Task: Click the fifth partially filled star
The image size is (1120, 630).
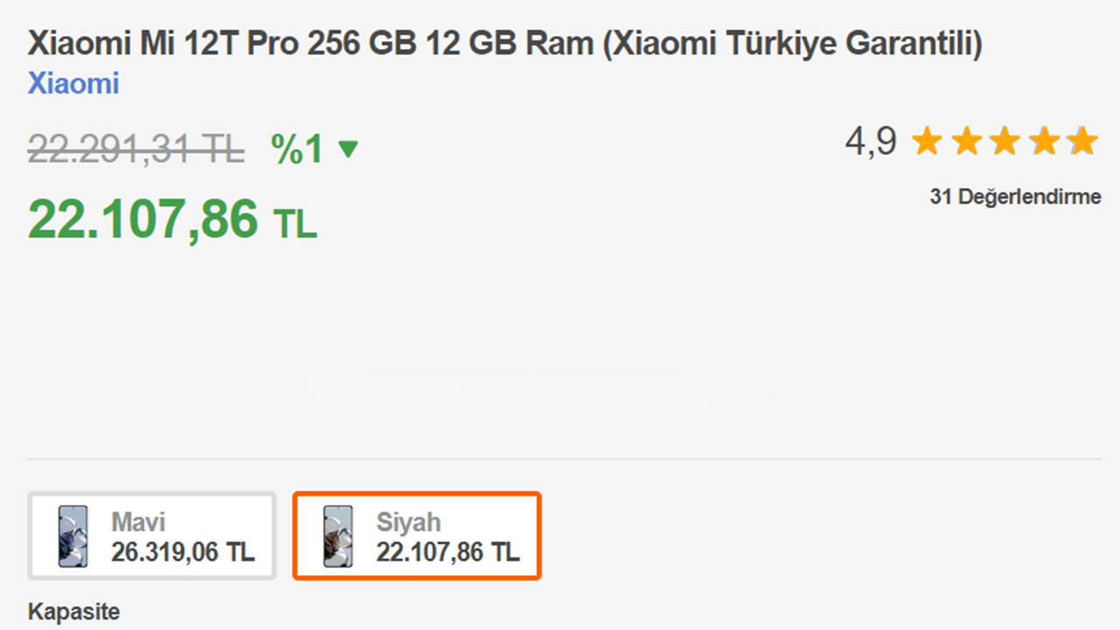Action: pos(1082,141)
